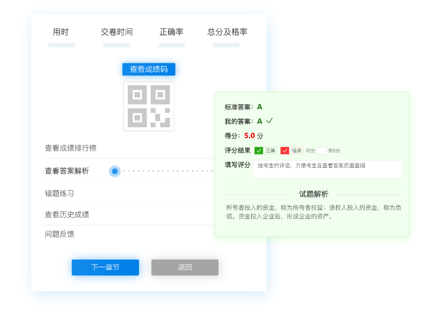The width and height of the screenshot is (442, 314).
Task: Open 问题反馈 entry
Action: [x=59, y=234]
